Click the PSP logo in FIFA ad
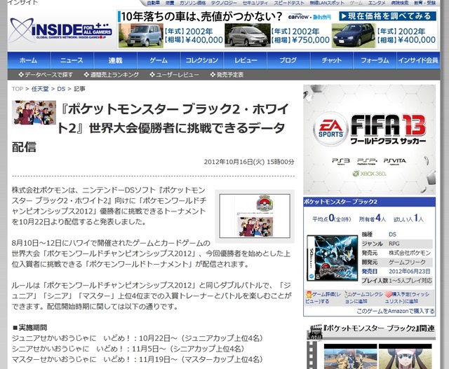This screenshot has width=449, height=369. coord(367,162)
